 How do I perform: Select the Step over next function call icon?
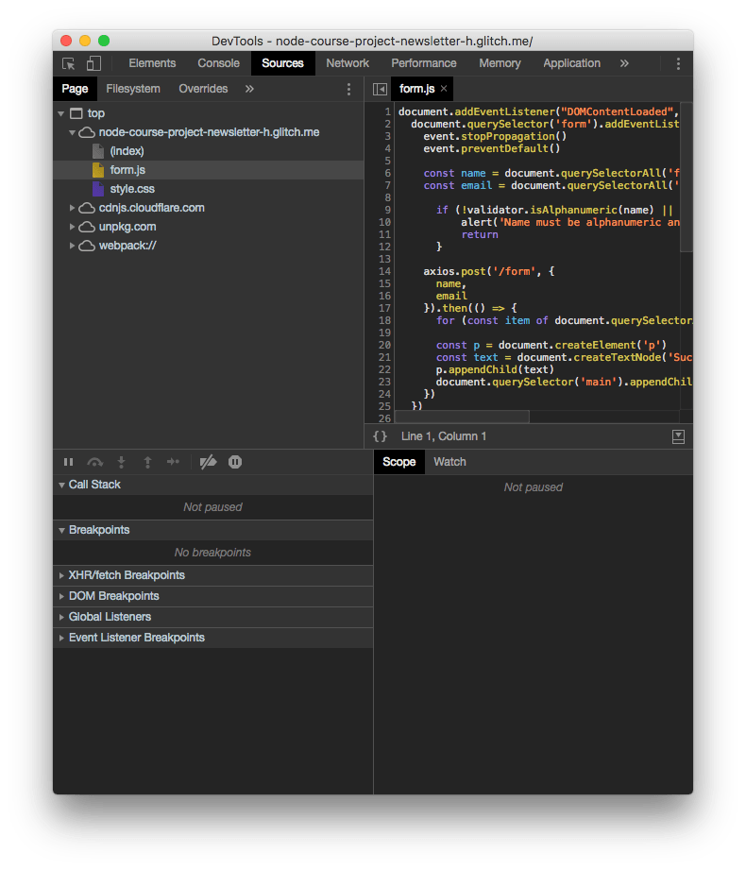click(x=94, y=462)
